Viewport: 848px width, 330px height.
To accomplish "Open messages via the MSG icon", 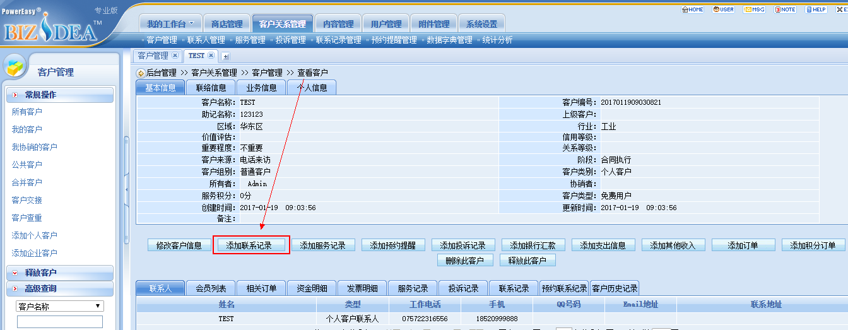I will [754, 9].
